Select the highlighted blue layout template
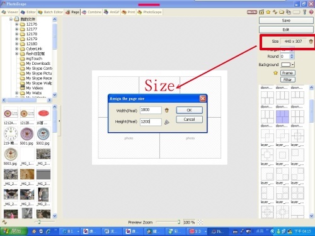315x236 pixels. coord(282,117)
